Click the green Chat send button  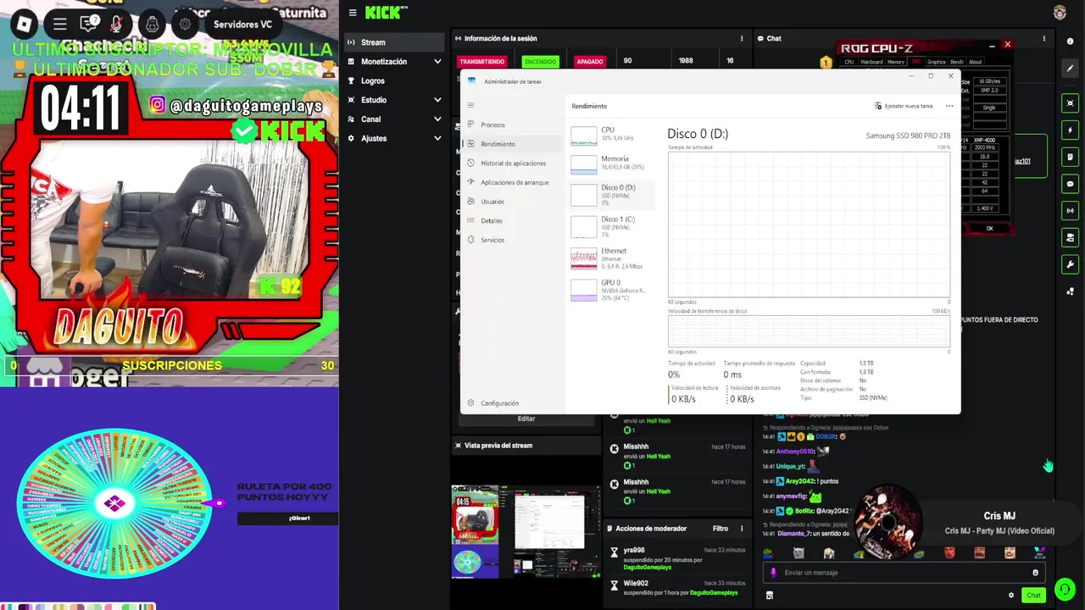1033,595
